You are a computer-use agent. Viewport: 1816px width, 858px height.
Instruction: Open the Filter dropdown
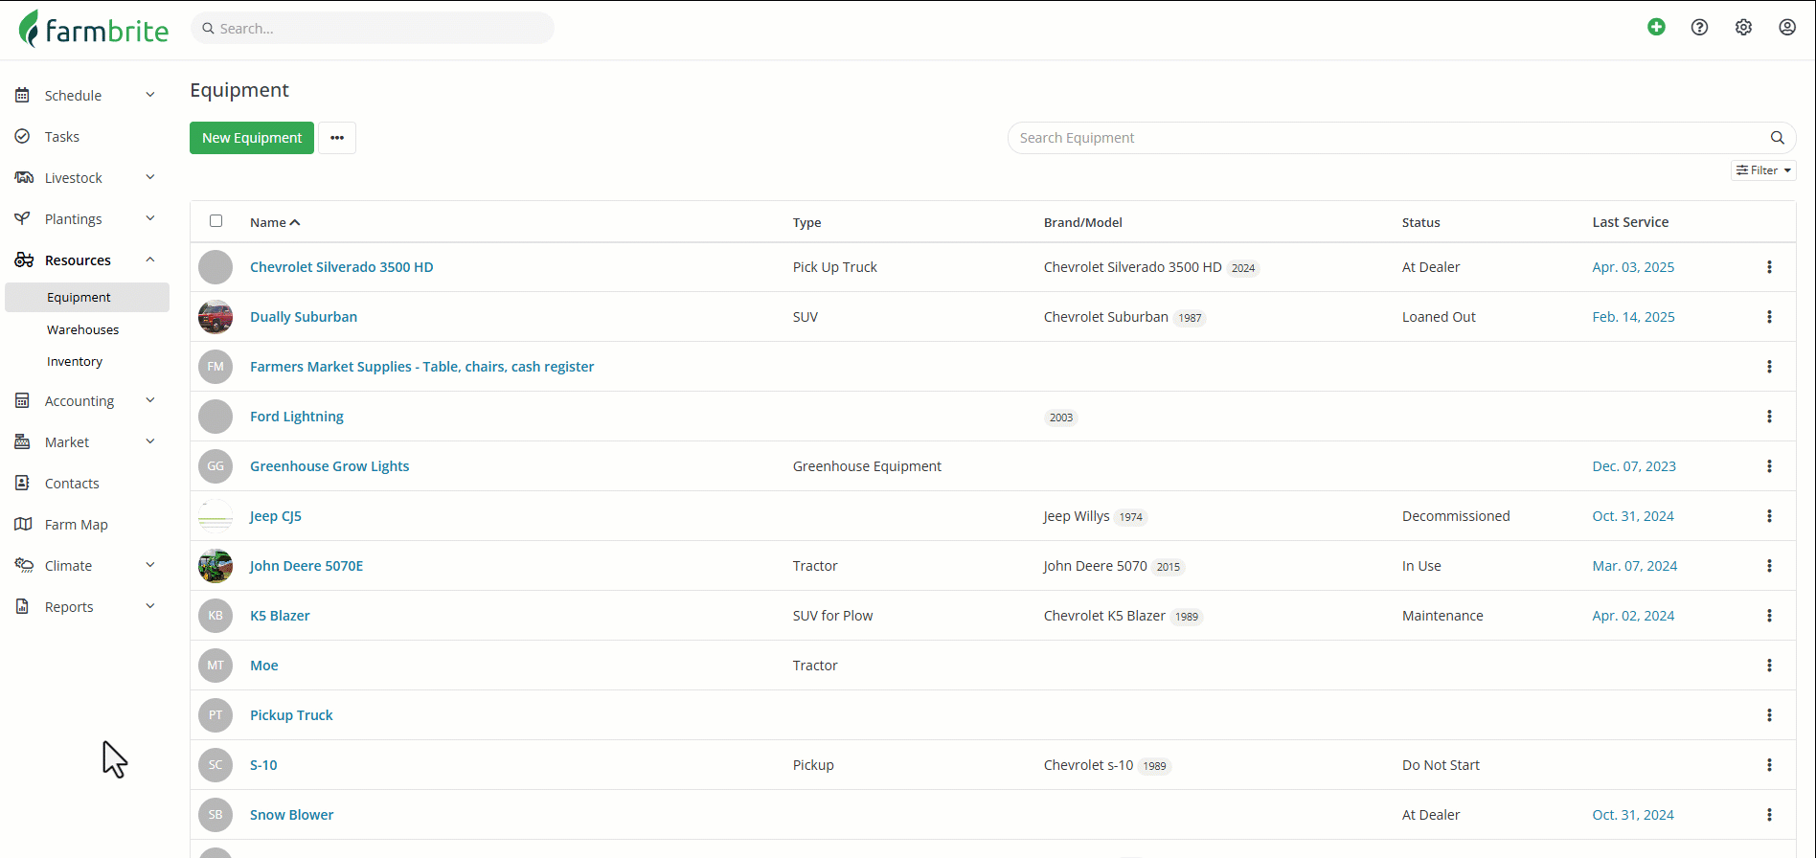(x=1763, y=170)
